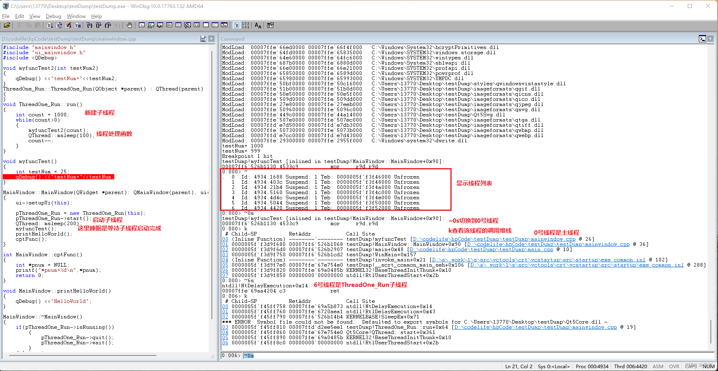The image size is (718, 371).
Task: Toggle breakpoint with the hand icon
Action: click(x=129, y=25)
